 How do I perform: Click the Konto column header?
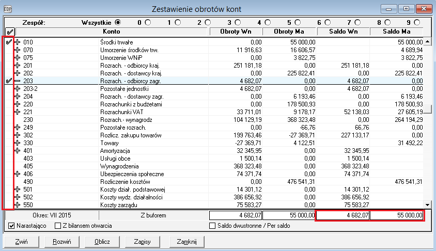click(112, 32)
